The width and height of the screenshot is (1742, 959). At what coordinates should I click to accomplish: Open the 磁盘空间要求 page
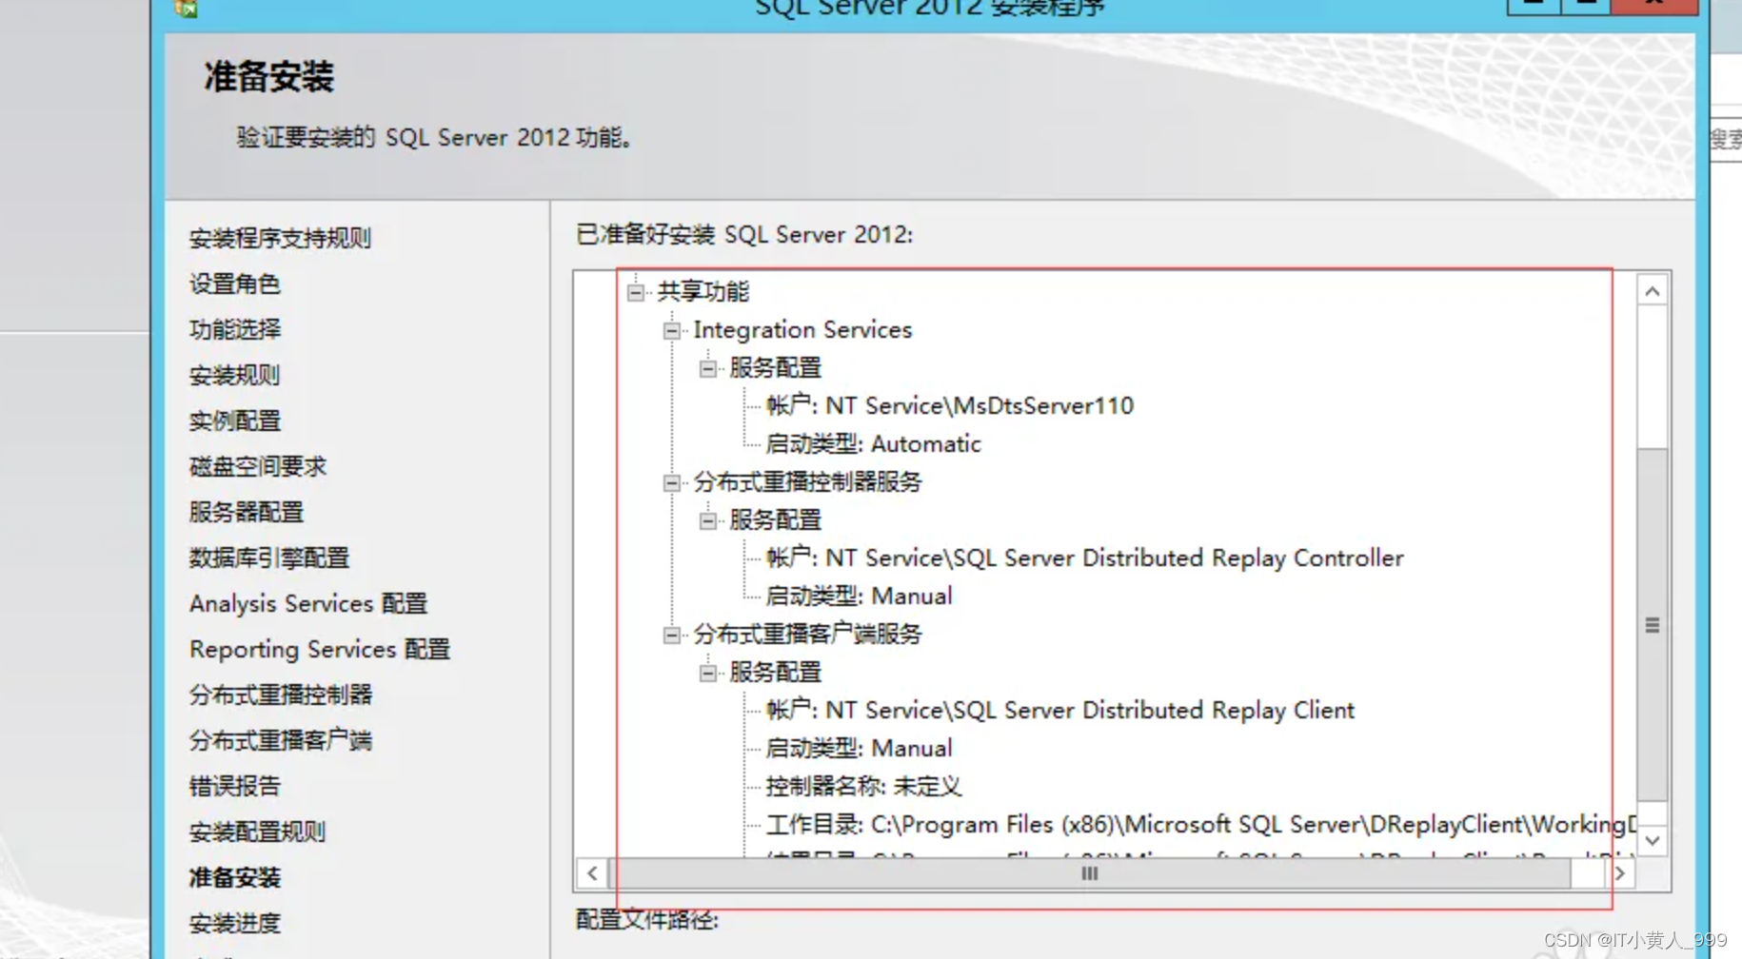259,466
